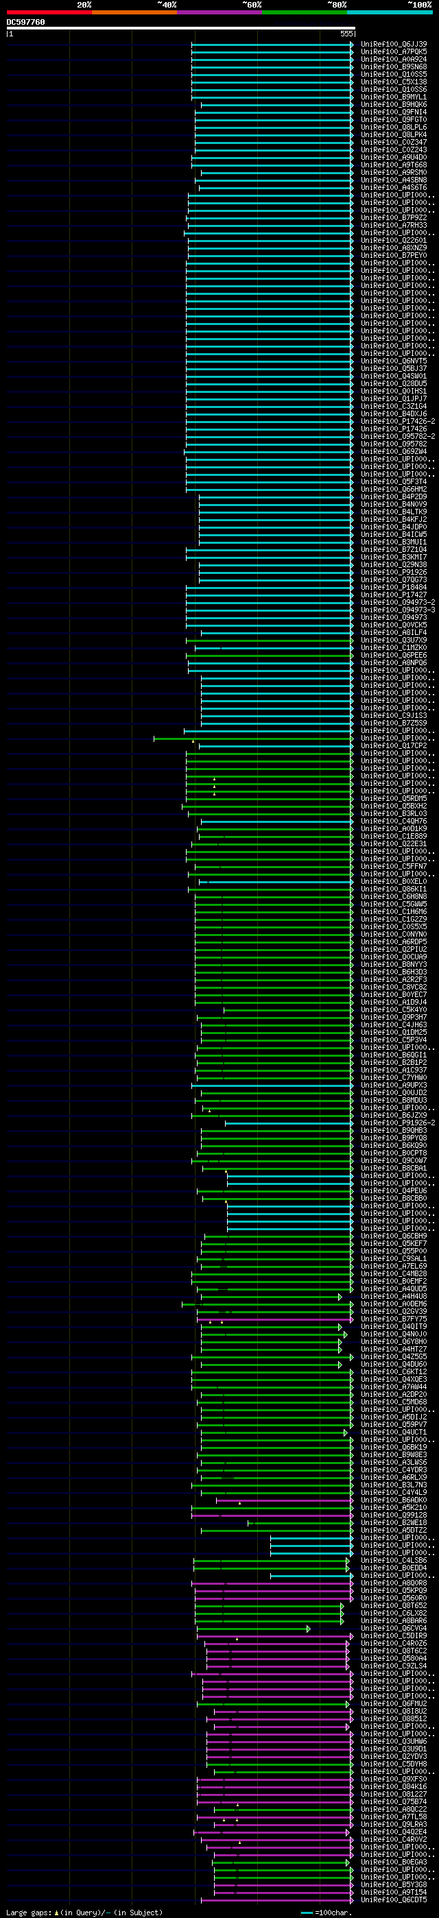Click arrowhead at end of UniRef100_Q6CVG4 alignment
Image resolution: width=439 pixels, height=1918 pixels.
tap(308, 1629)
